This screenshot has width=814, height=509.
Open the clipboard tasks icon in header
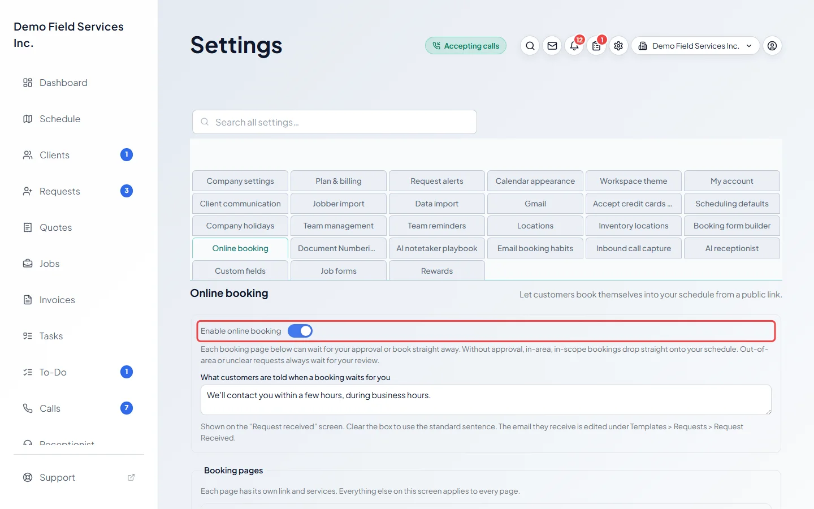click(x=596, y=46)
